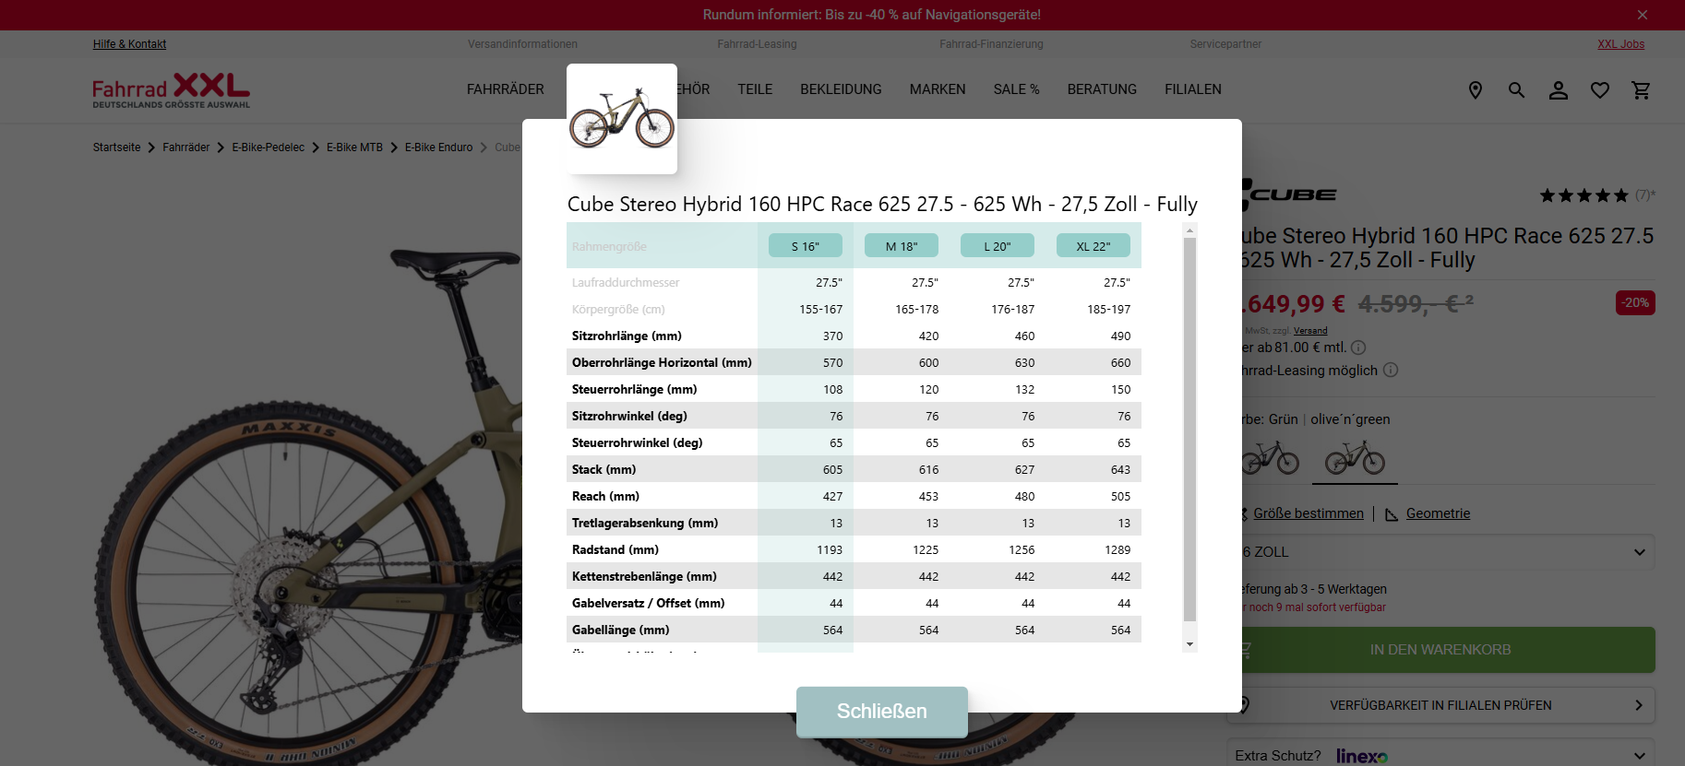Open the store locator pin icon
Viewport: 1685px width, 766px height.
coord(1475,90)
